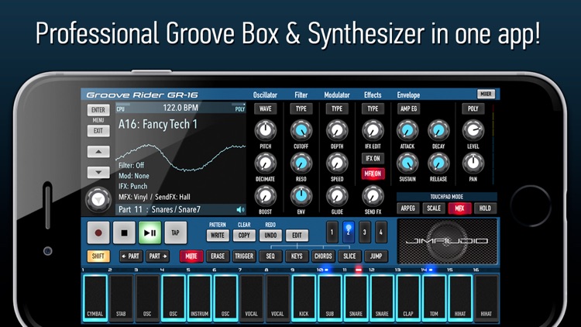This screenshot has height=327, width=581.
Task: Tap tempo using the TAP button
Action: [176, 232]
